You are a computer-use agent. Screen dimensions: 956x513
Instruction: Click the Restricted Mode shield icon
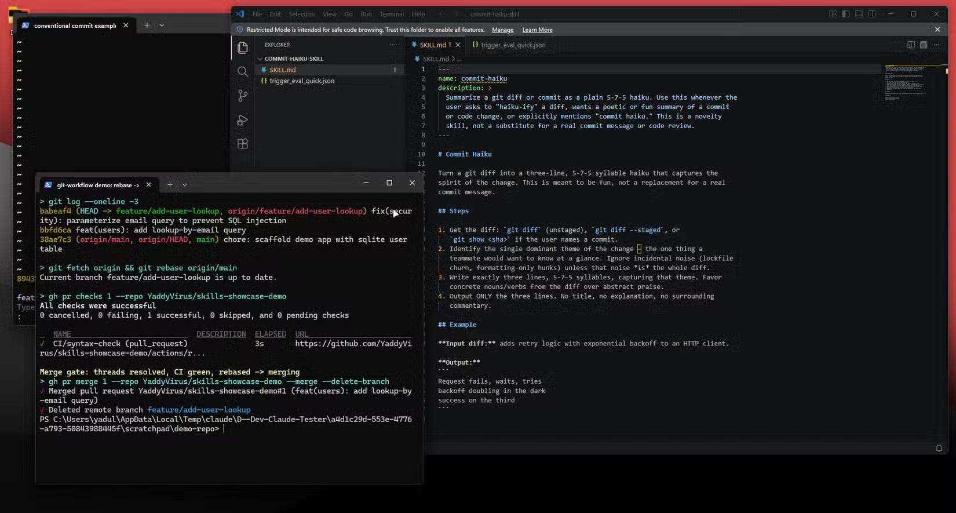[x=240, y=30]
